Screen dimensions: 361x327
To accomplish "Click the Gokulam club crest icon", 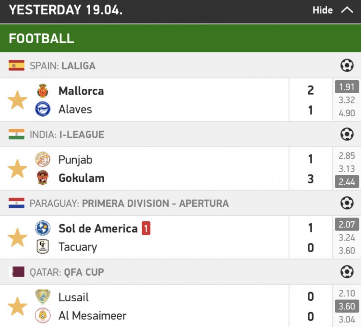I will click(43, 178).
